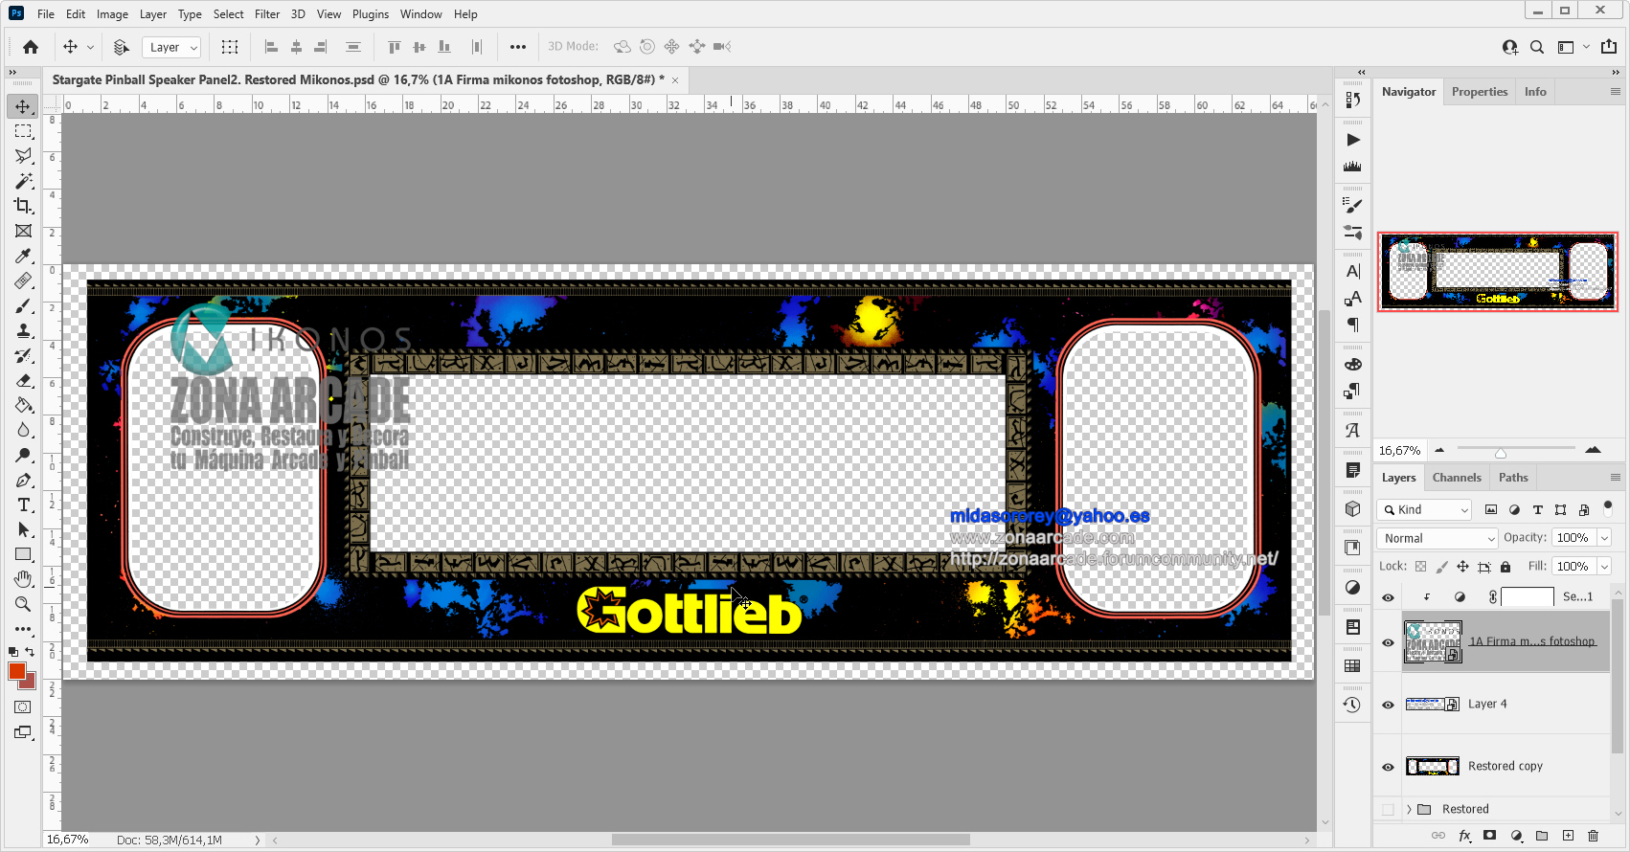Click the Delete layer trash icon
This screenshot has height=852, width=1630.
(x=1593, y=836)
